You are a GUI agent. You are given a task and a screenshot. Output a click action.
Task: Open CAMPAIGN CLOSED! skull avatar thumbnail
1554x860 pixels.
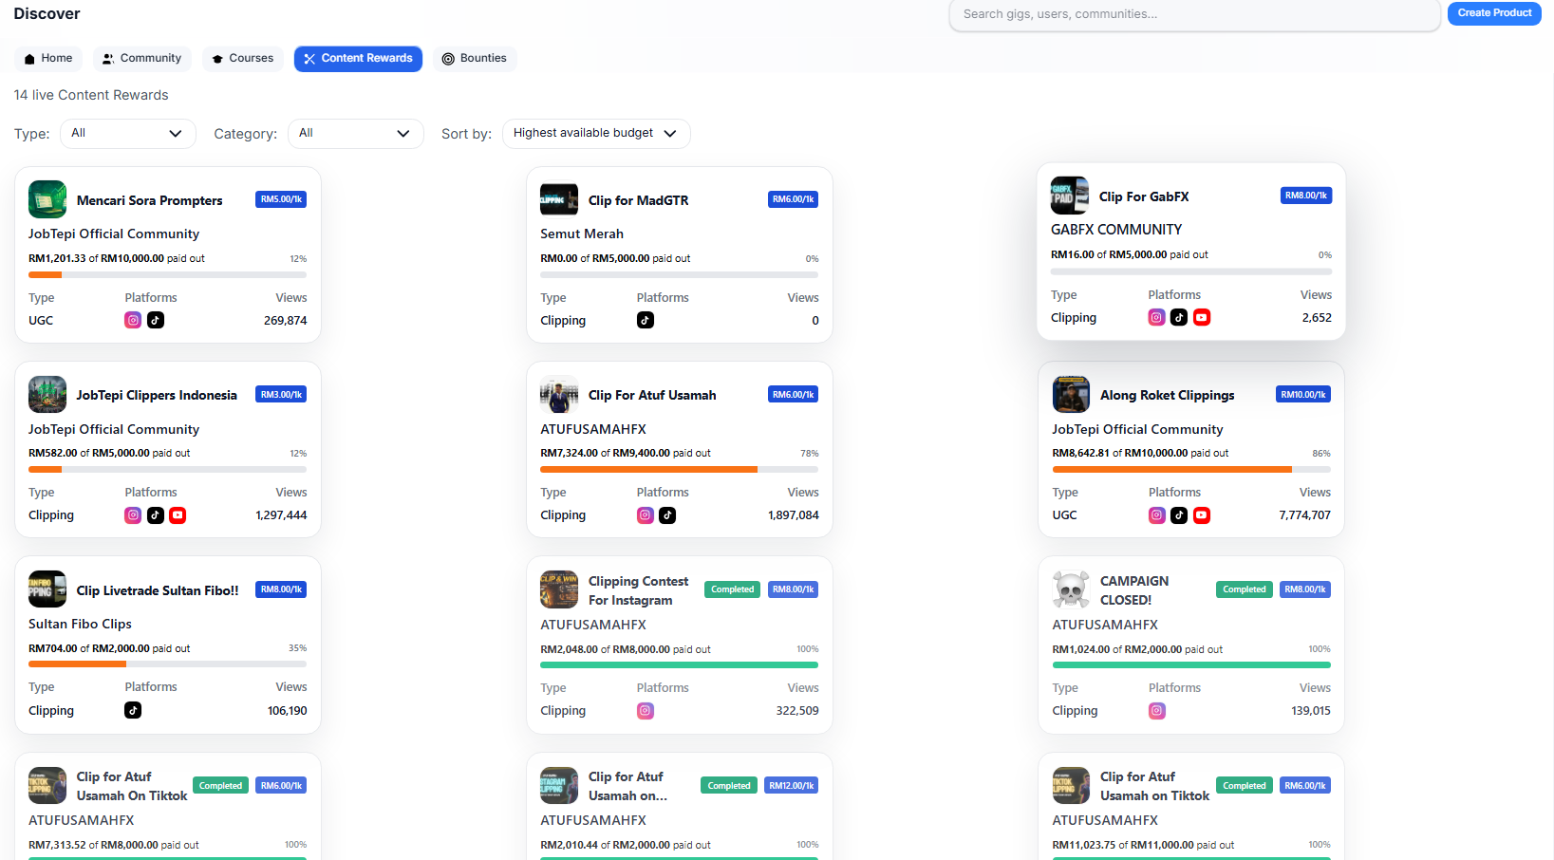[1071, 589]
